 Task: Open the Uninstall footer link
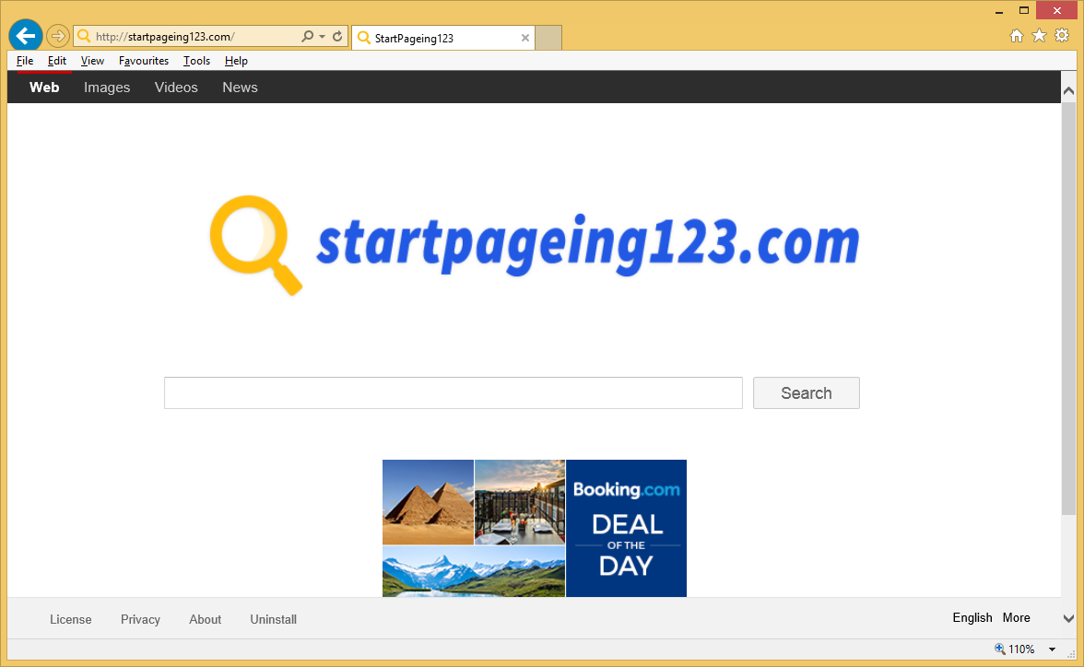pos(273,619)
